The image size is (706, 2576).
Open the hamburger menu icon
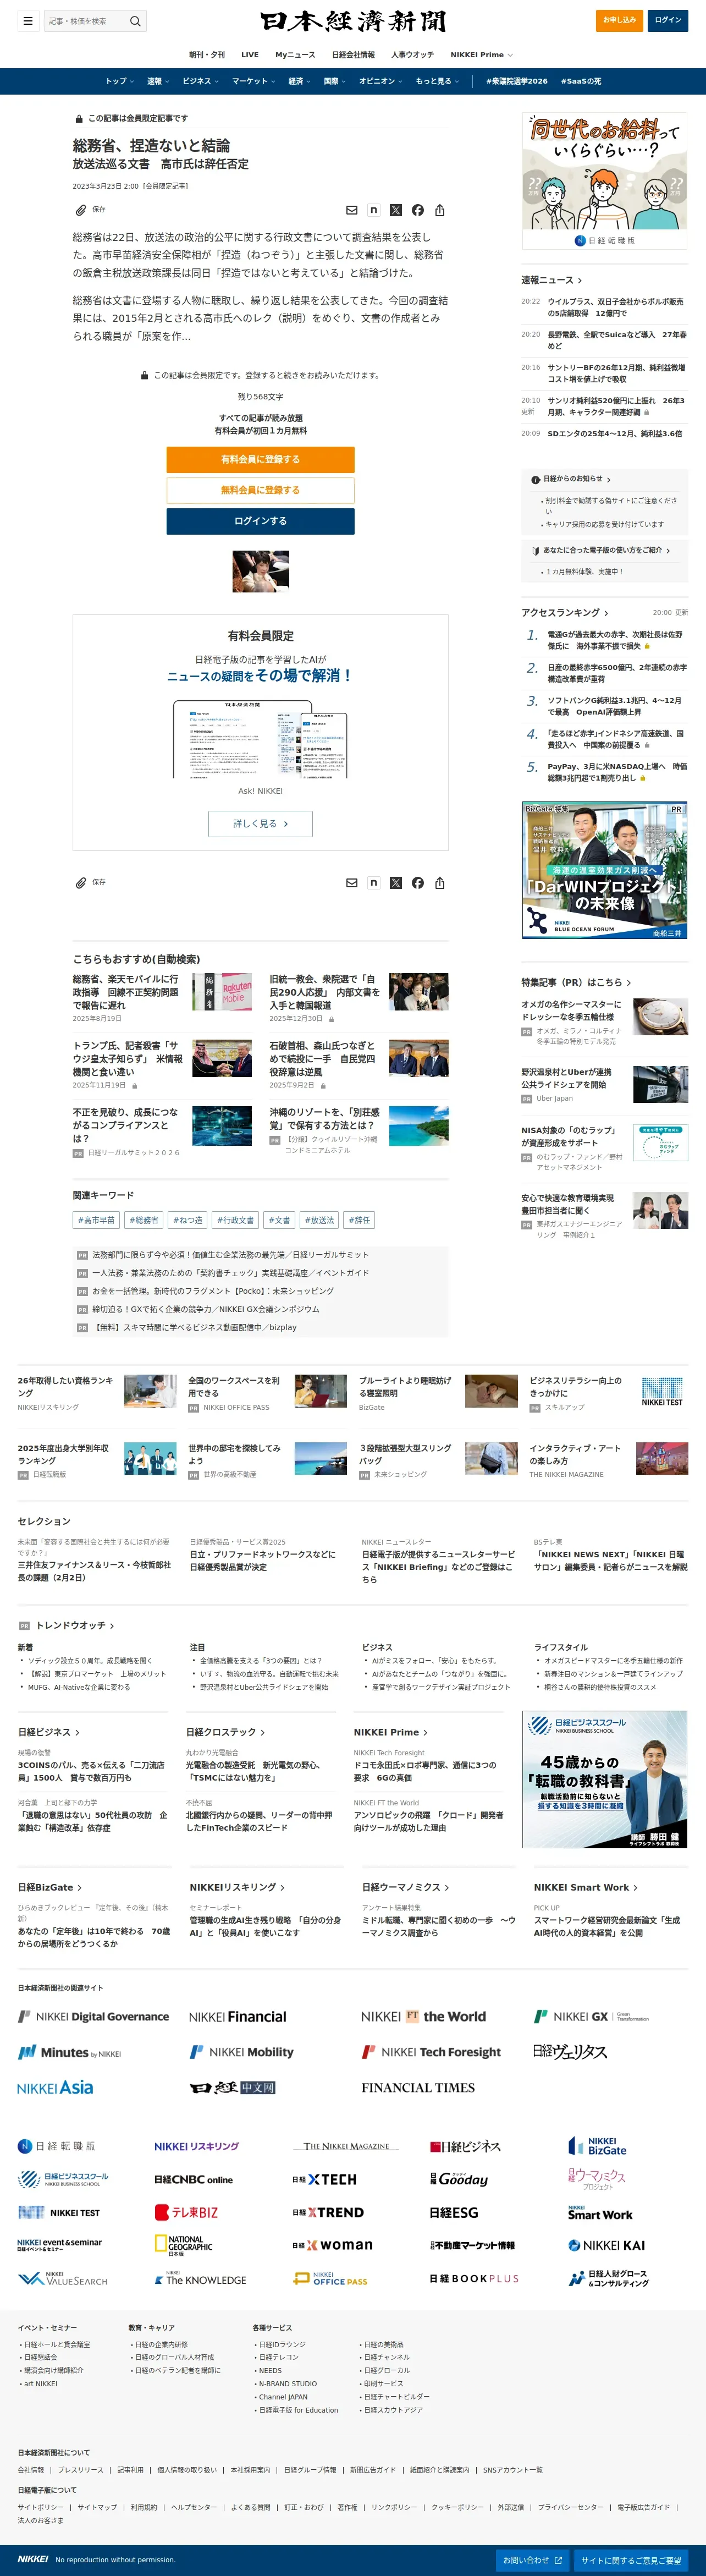[x=28, y=20]
